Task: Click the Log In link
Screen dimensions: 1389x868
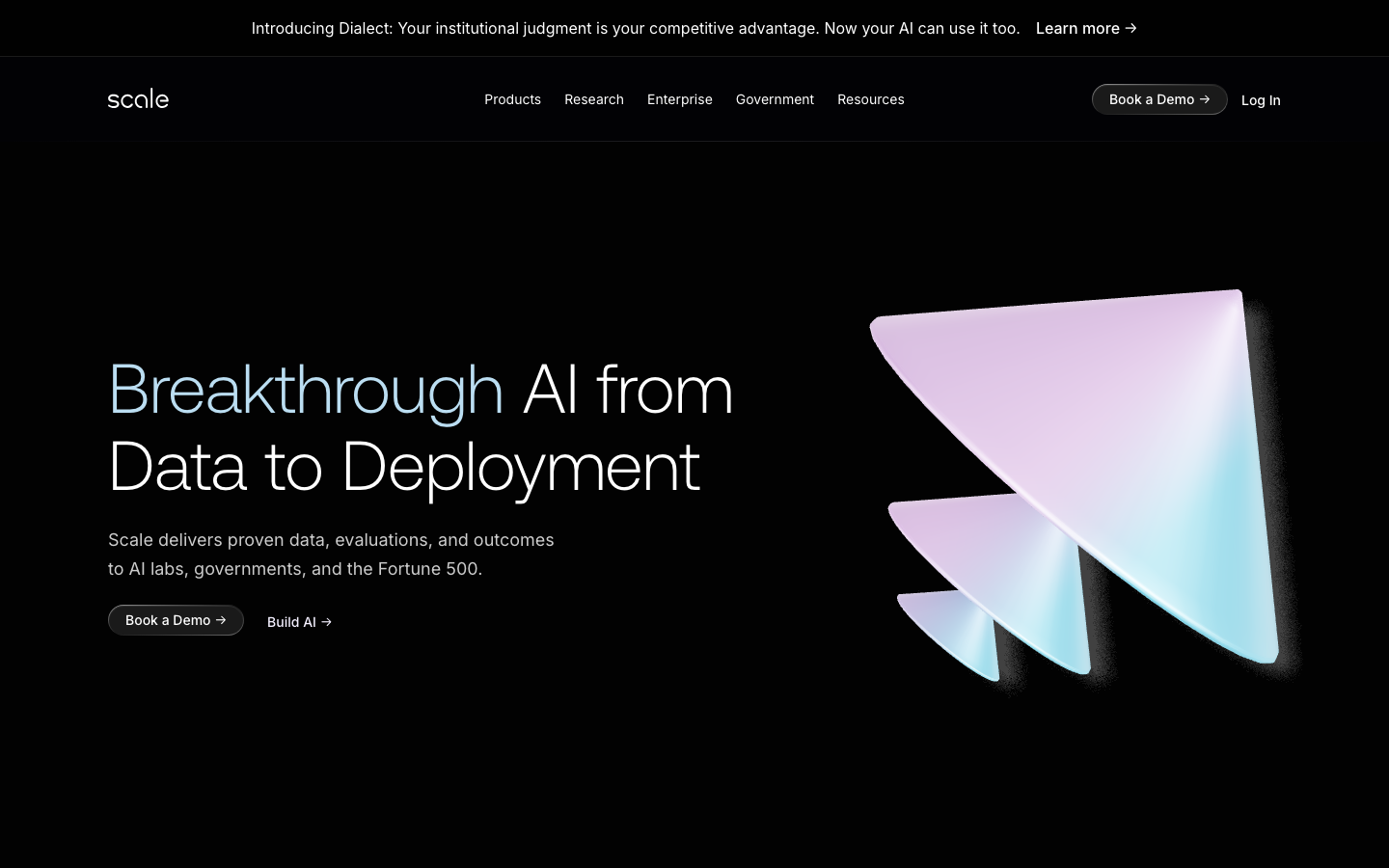Action: pyautogui.click(x=1261, y=100)
